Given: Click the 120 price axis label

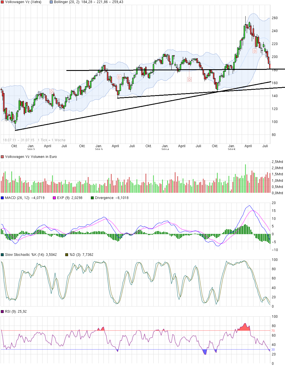Looking at the screenshot, I should coord(275,109).
